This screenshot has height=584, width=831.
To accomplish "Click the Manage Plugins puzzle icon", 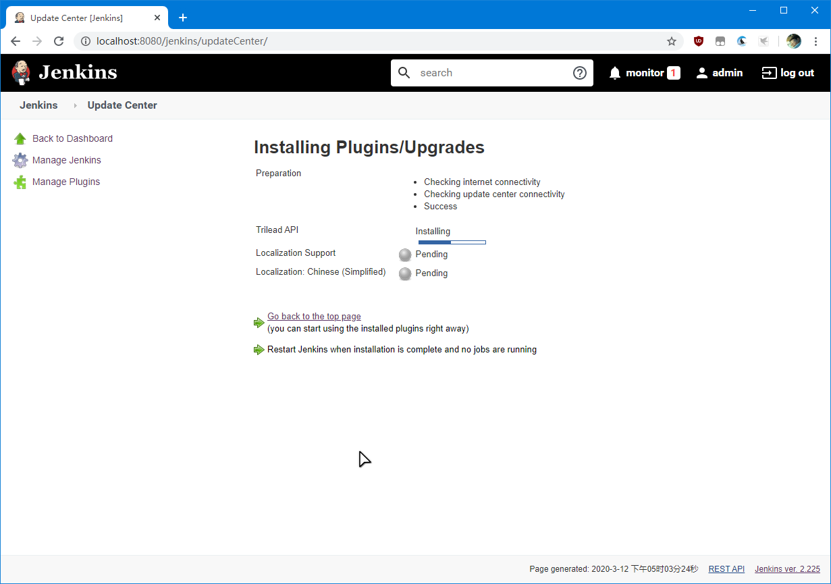I will point(20,182).
